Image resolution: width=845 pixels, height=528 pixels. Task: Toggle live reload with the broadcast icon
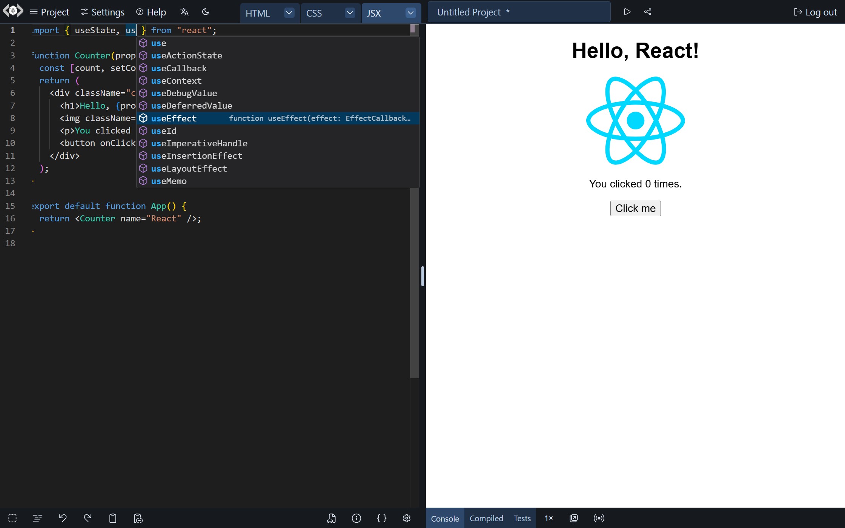click(x=599, y=518)
